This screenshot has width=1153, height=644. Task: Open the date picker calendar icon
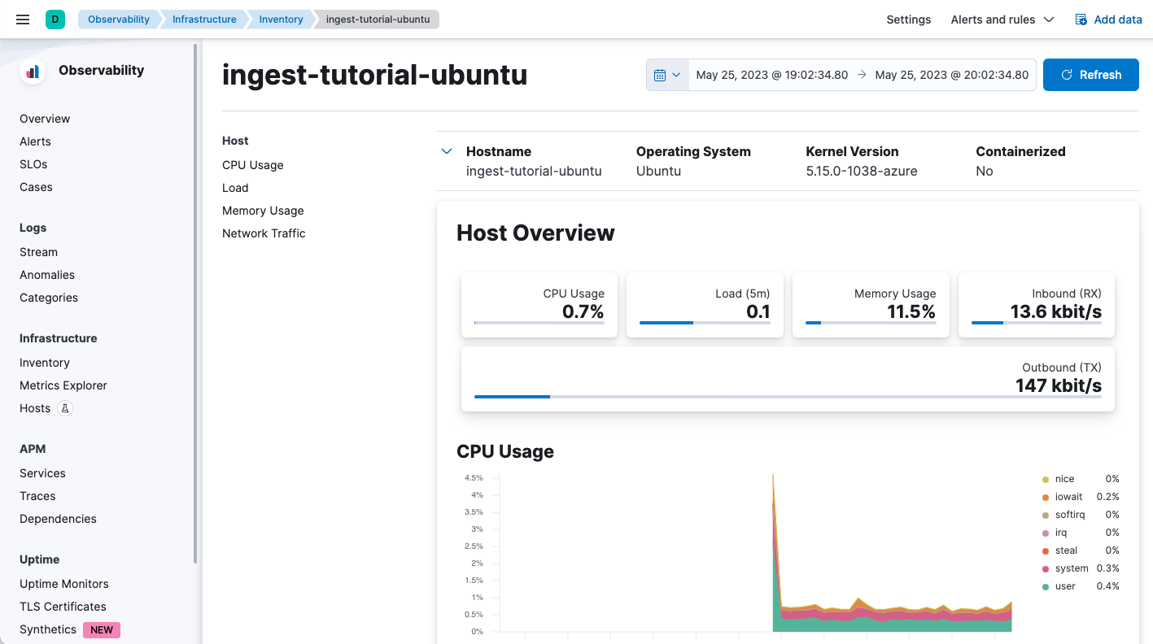pyautogui.click(x=661, y=74)
